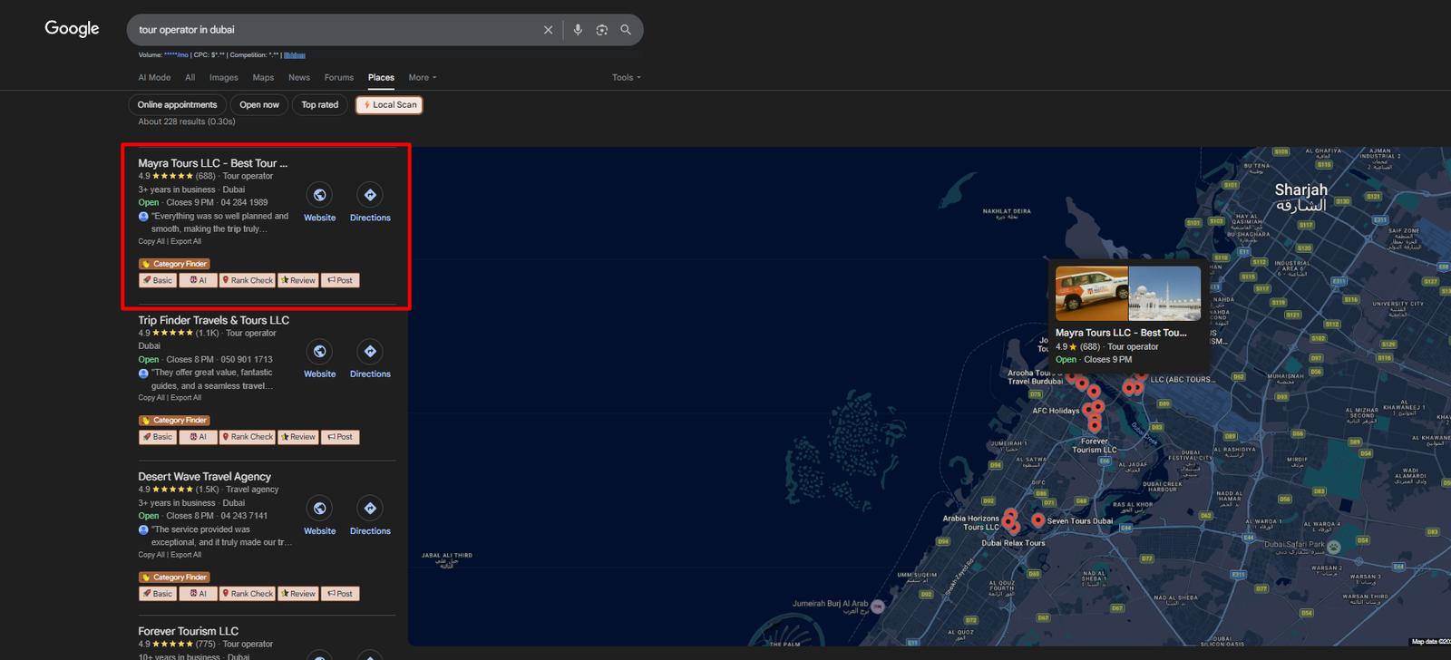The image size is (1451, 660).
Task: Switch to the Maps tab
Action: pyautogui.click(x=263, y=78)
